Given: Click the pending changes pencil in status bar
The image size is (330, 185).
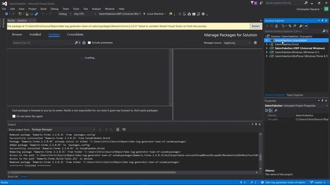Looking at the screenshot, I should pos(253,182).
